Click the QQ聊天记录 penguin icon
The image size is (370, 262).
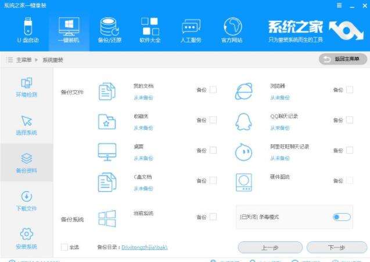243,122
